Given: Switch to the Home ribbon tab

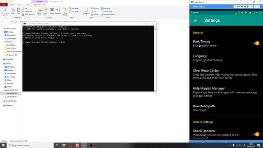Looking at the screenshot, I should pyautogui.click(x=12, y=5).
